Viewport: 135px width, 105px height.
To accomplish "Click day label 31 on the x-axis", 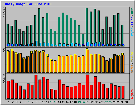I will [x=127, y=102].
